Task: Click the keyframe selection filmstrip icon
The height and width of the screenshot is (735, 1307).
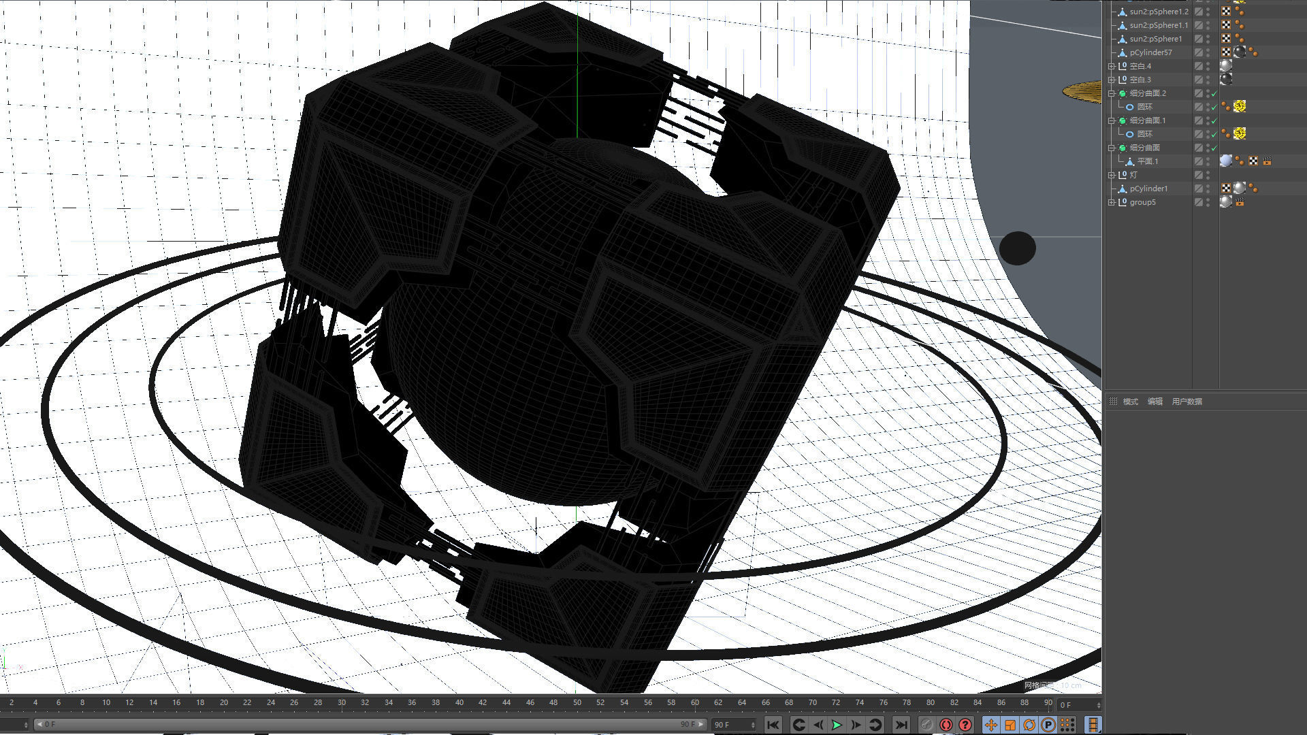Action: (1093, 725)
